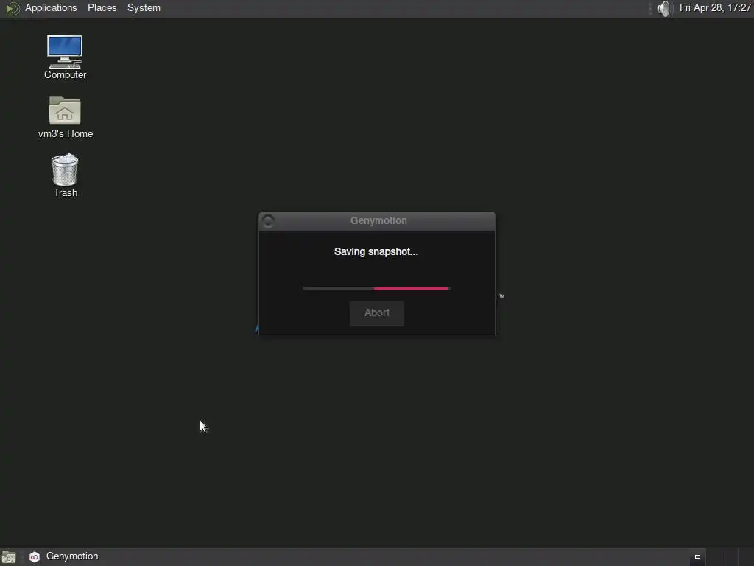754x566 pixels.
Task: Click the show desktop icon in taskbar
Action: (x=9, y=557)
